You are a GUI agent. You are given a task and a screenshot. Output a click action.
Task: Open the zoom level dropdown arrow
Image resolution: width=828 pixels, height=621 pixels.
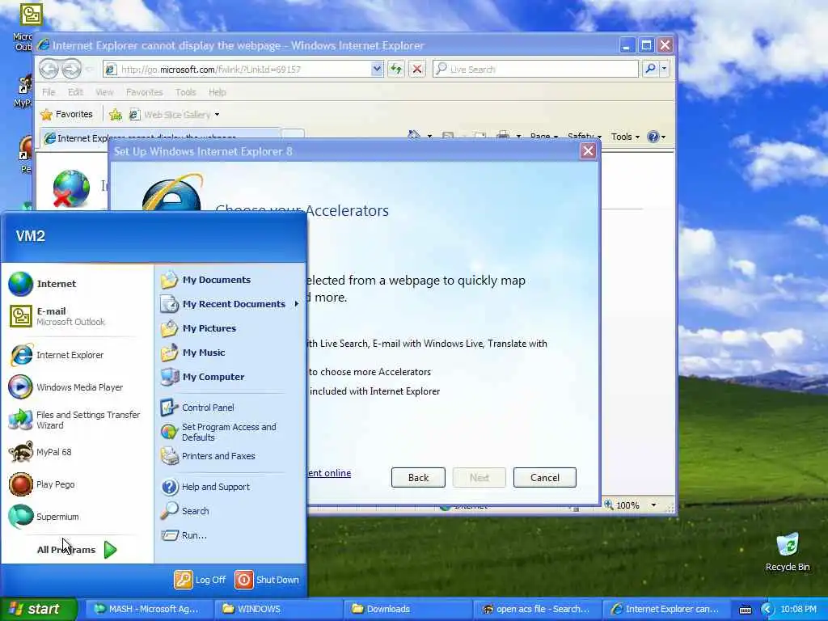click(653, 505)
